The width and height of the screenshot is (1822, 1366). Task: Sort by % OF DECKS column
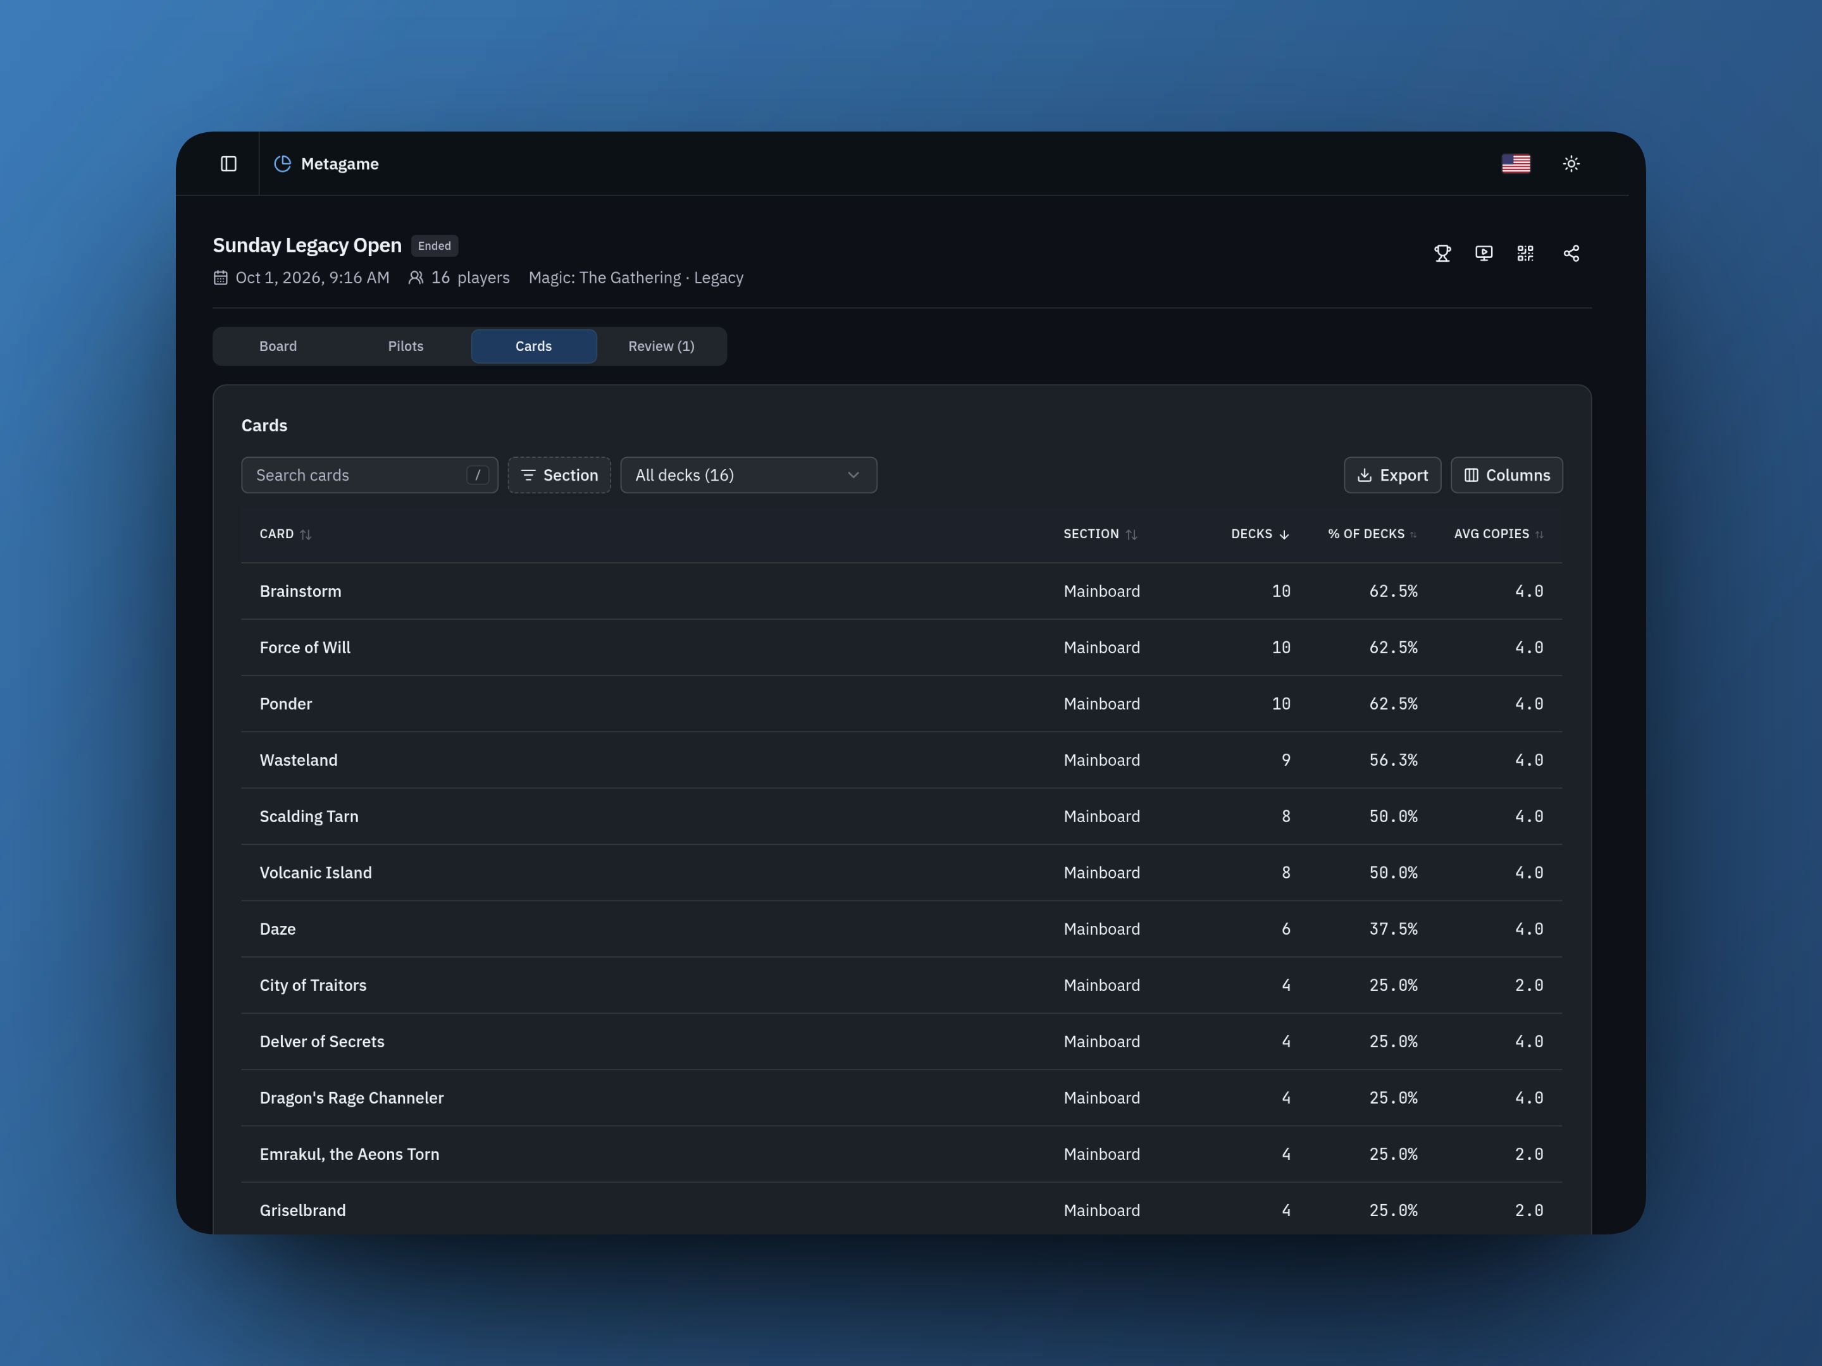click(x=1372, y=534)
